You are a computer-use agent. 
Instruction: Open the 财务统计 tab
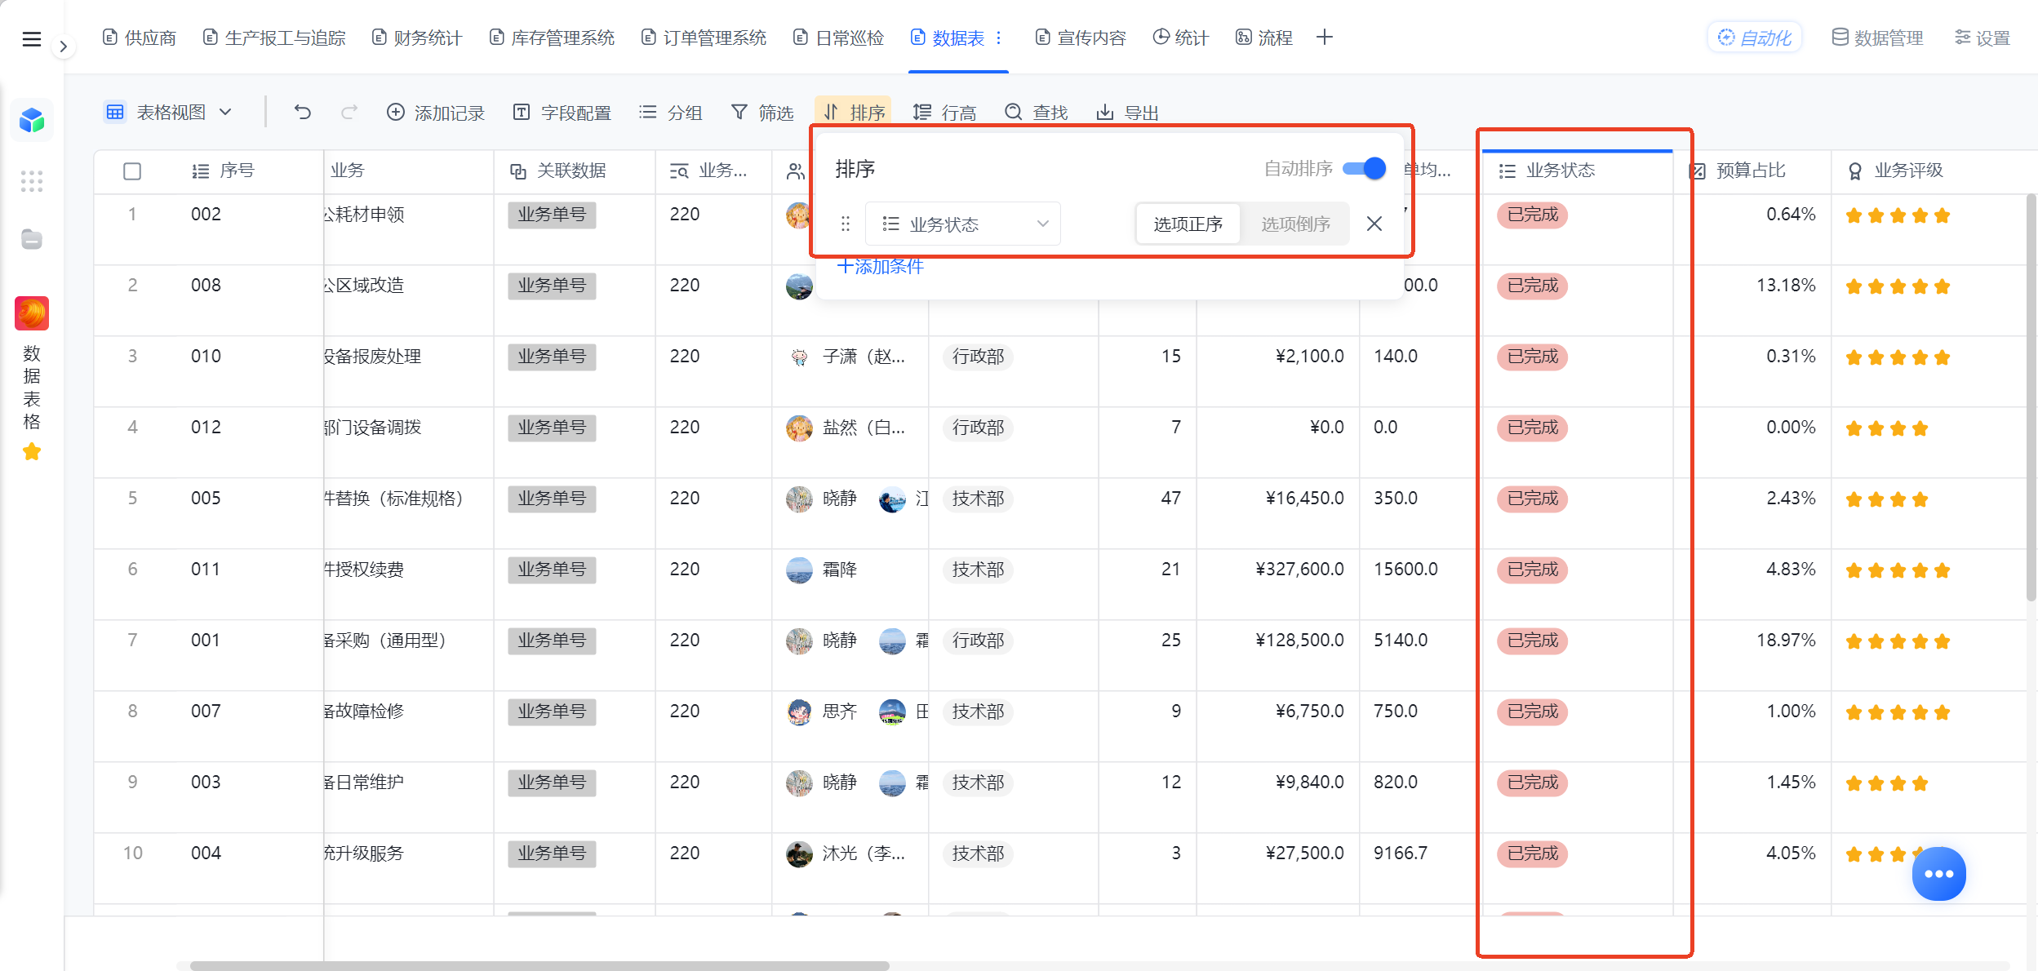(x=417, y=38)
